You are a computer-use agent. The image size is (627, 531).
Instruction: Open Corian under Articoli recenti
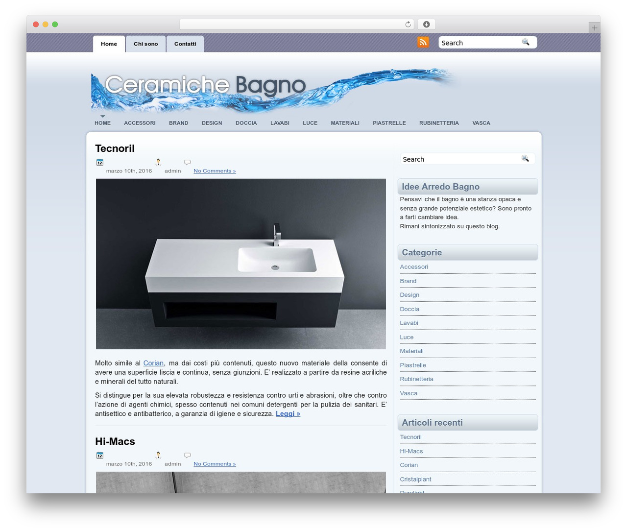pos(409,465)
